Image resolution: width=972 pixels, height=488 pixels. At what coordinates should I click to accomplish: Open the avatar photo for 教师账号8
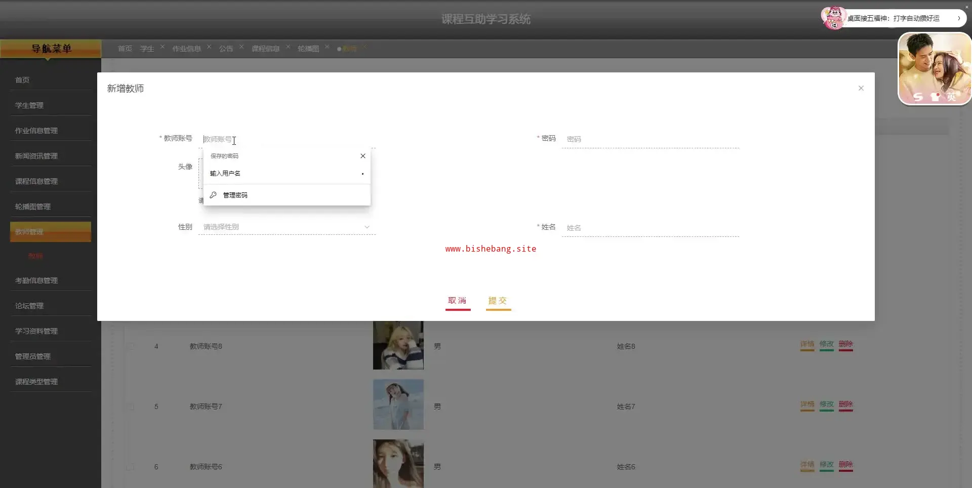tap(398, 345)
